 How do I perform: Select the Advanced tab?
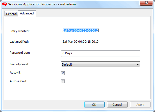tap(27, 13)
